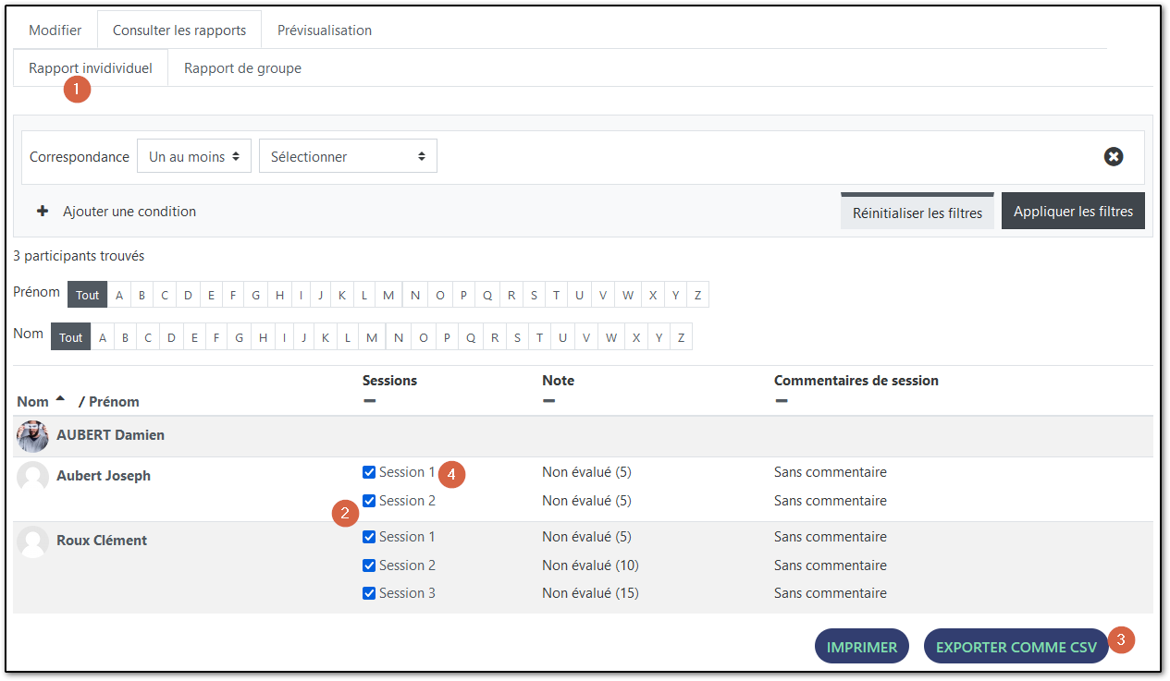Screen dimensions: 1170x681
Task: Uncheck Session 3 for Roux Clément
Action: click(x=369, y=592)
